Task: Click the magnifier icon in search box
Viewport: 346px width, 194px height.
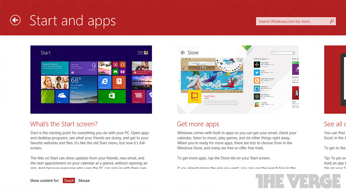Action: tap(331, 21)
